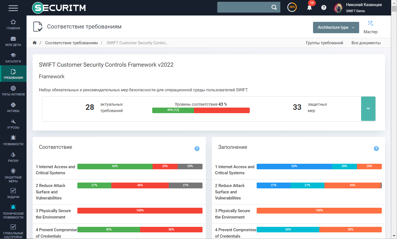Launch the Мастер wizard
The image size is (397, 239).
370,27
